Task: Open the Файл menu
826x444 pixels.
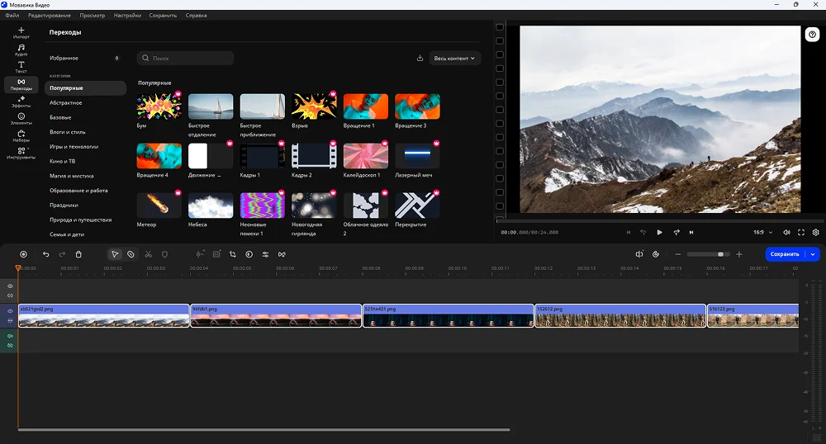Action: 12,15
